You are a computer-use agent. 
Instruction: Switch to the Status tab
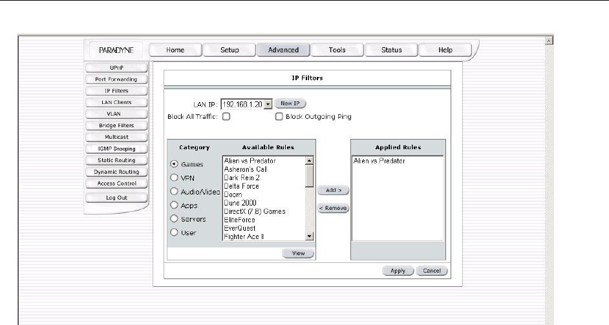390,50
